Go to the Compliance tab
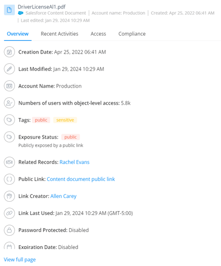221x266 pixels. pyautogui.click(x=132, y=34)
